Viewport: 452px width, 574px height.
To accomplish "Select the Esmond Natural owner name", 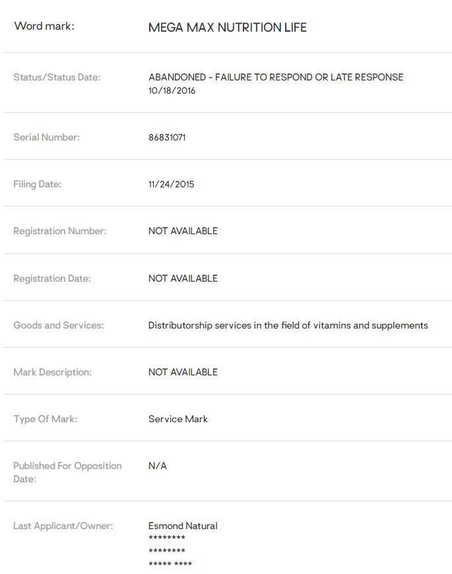I will click(x=183, y=526).
